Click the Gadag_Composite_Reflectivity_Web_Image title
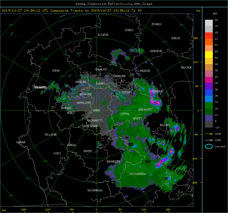The width and height of the screenshot is (228, 213). click(114, 4)
